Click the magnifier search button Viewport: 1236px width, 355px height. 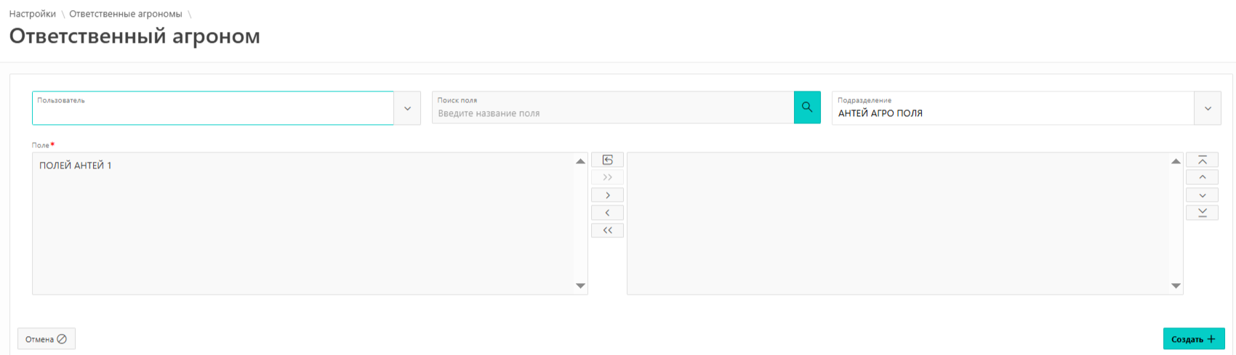click(x=807, y=107)
